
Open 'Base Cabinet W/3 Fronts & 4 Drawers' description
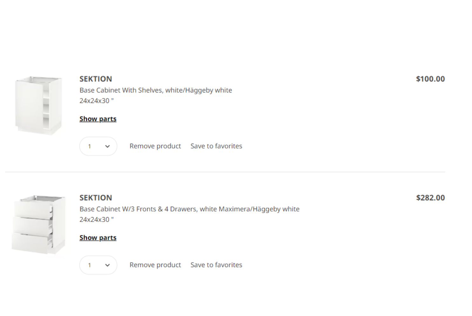point(189,209)
